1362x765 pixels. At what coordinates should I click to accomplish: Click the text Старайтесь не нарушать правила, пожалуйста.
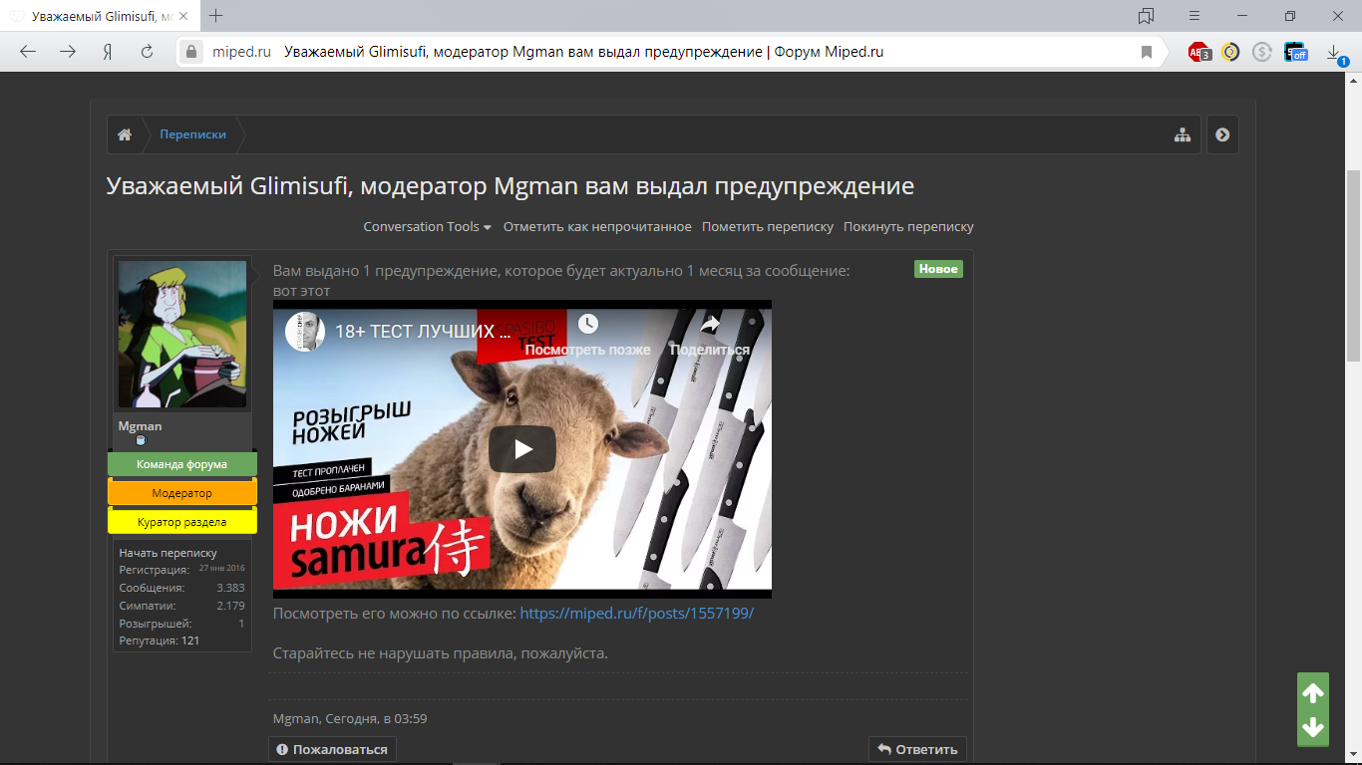(441, 653)
